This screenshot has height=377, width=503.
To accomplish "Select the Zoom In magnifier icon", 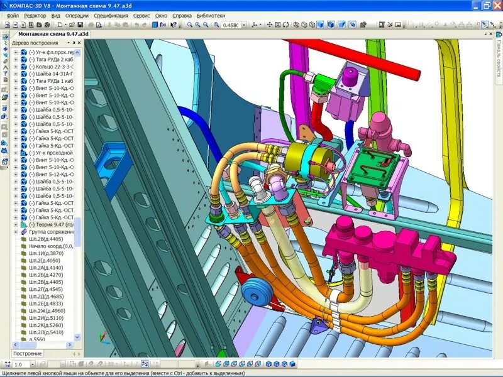I will tap(197, 25).
